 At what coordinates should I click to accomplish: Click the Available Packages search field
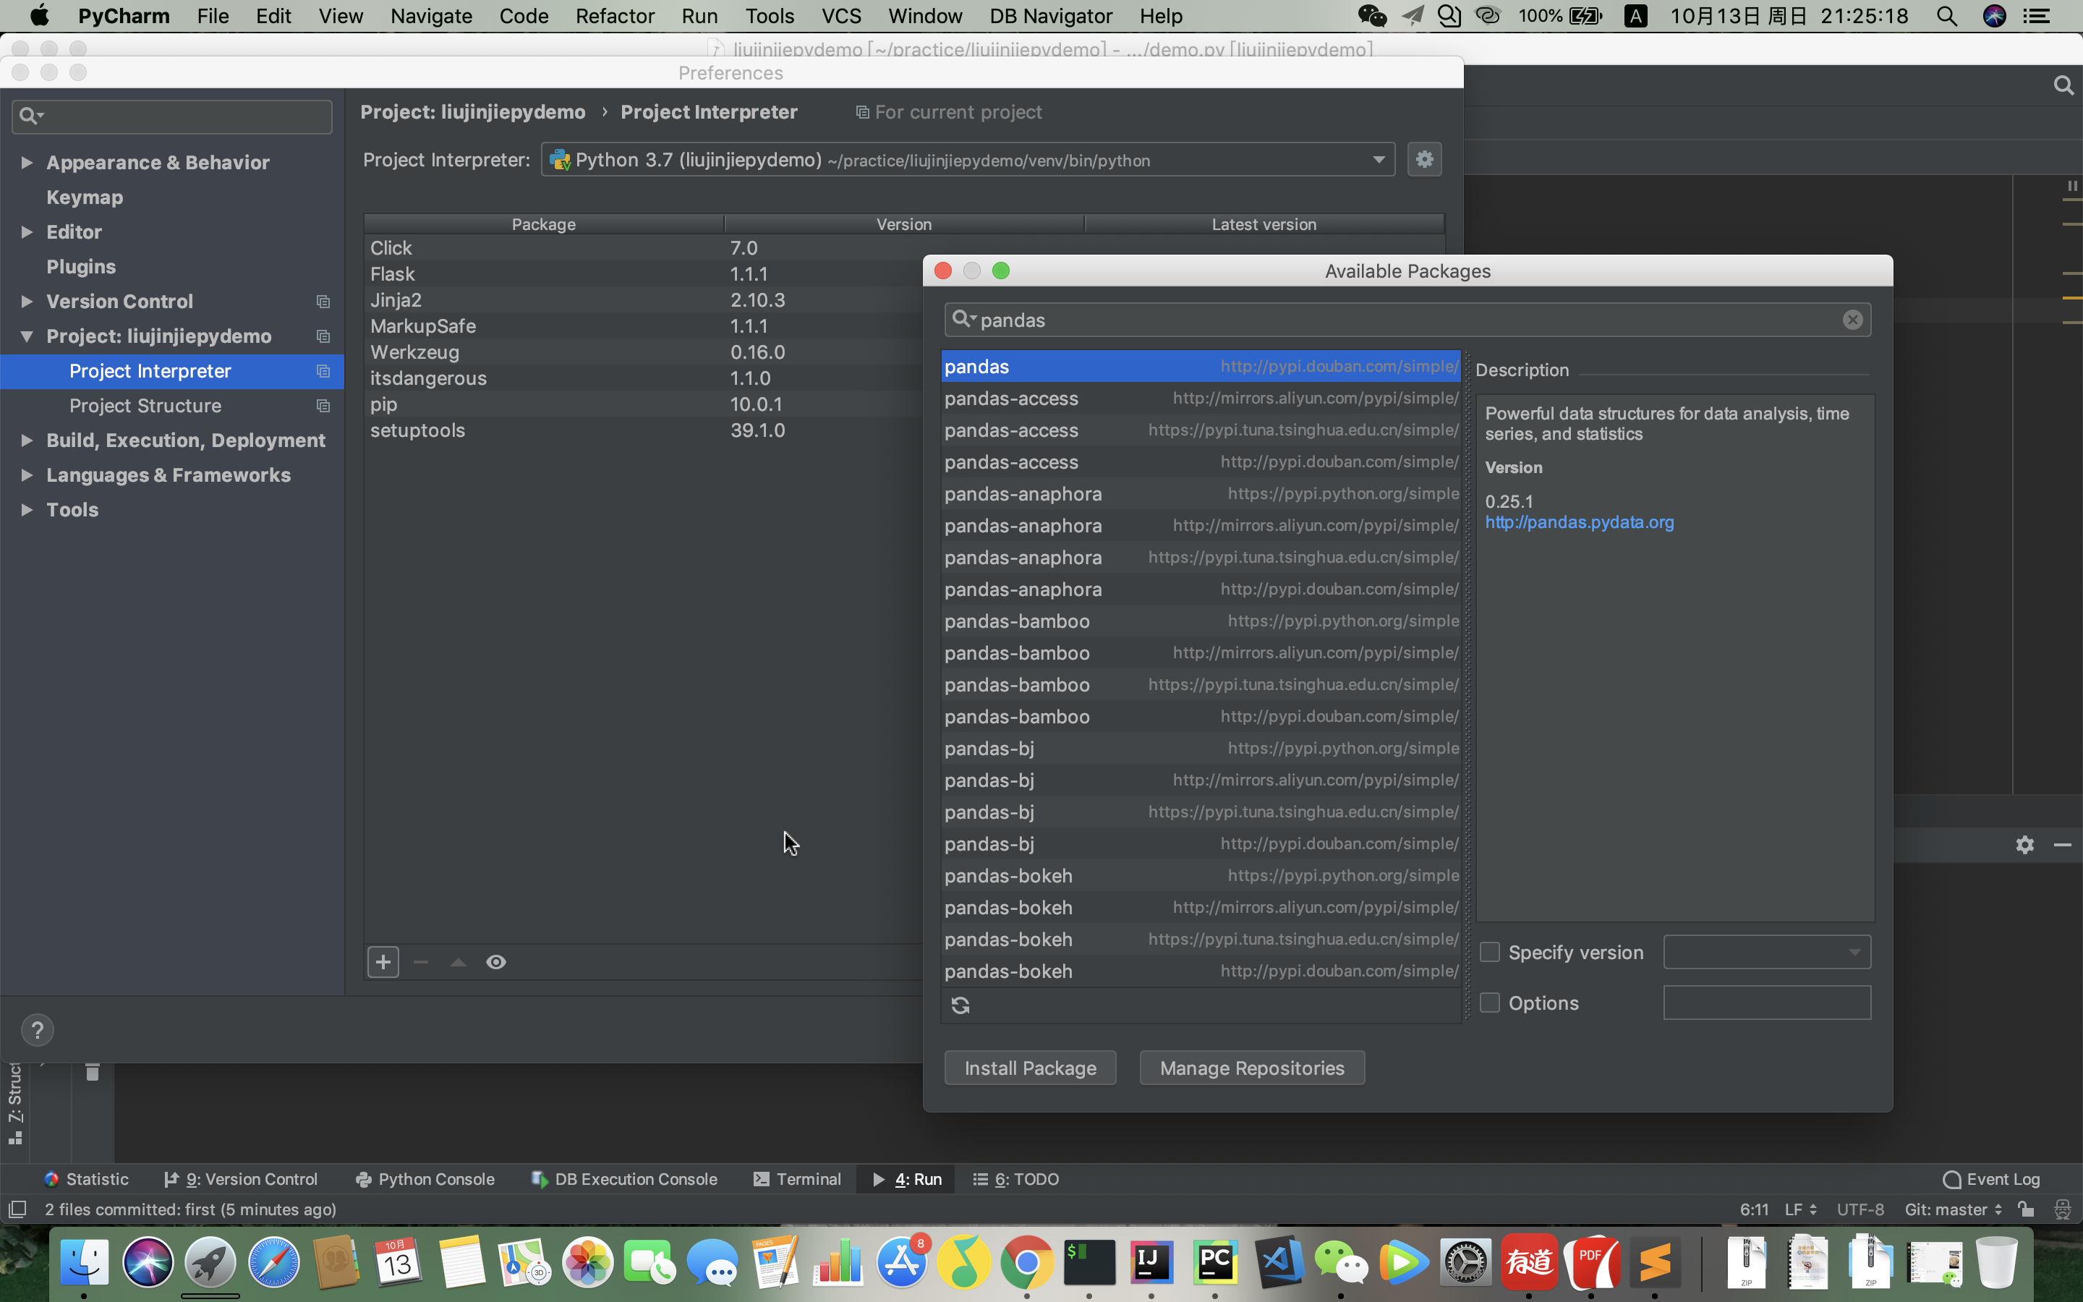click(1407, 320)
